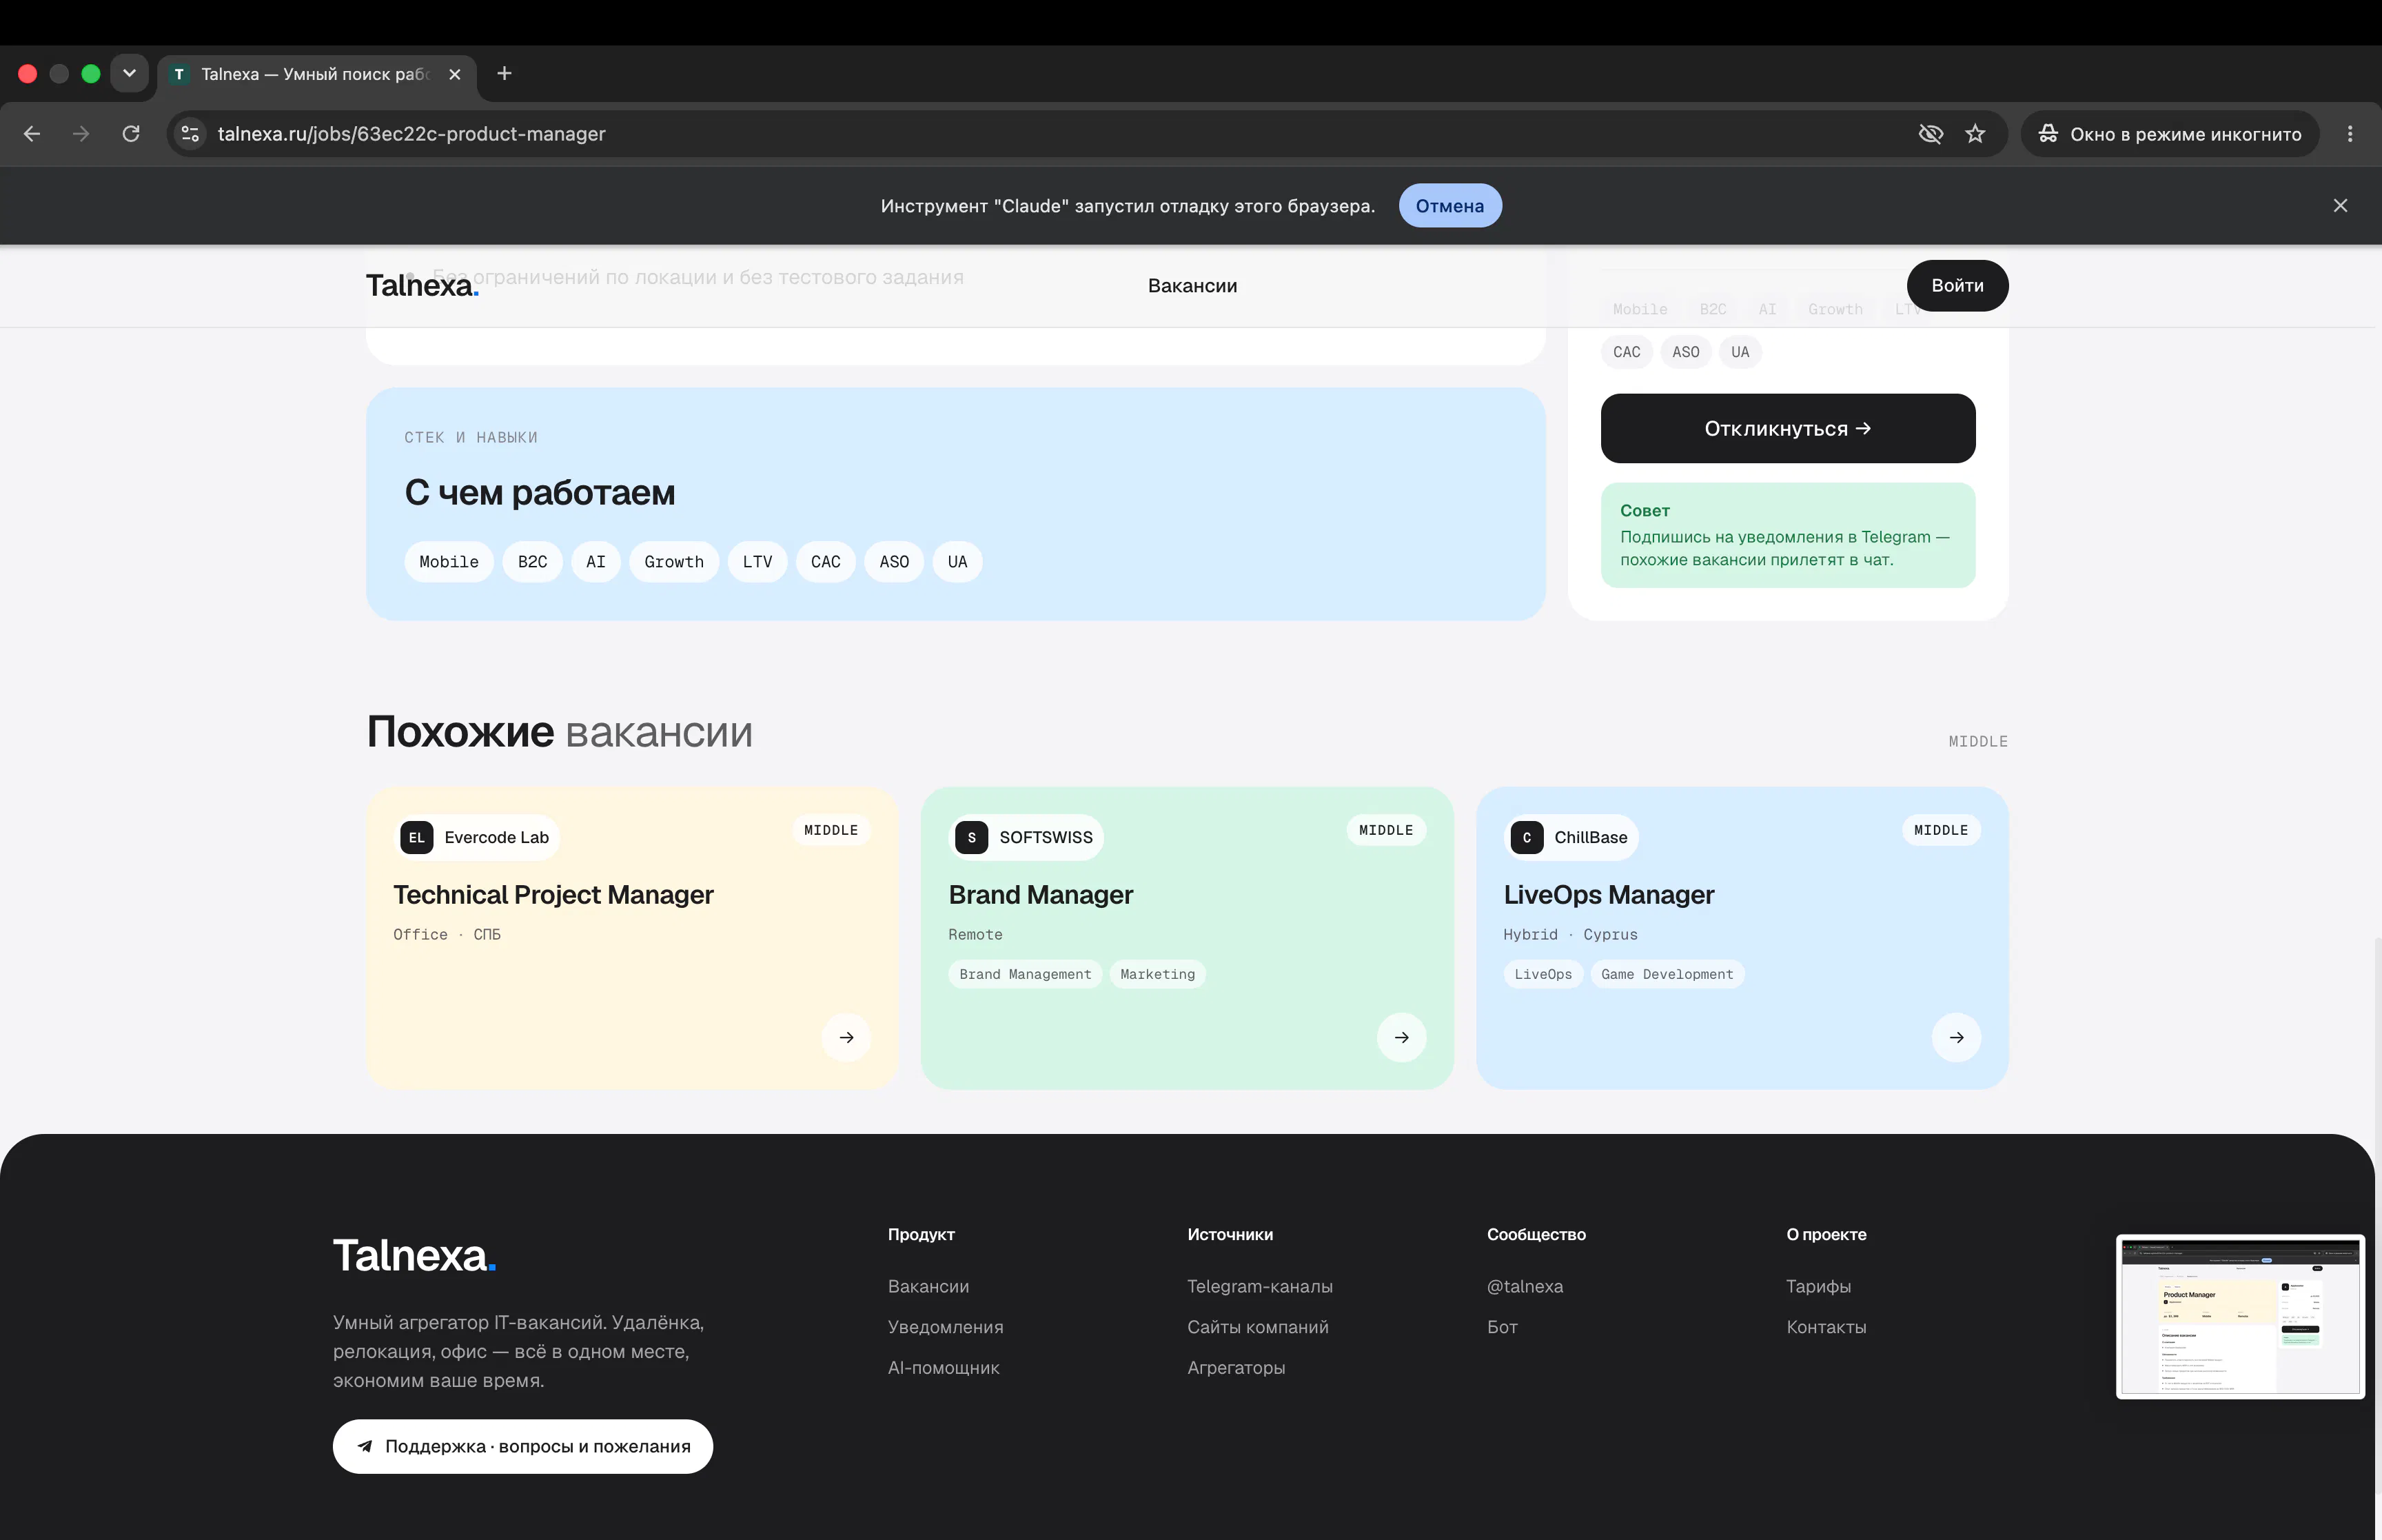Click the UA tag in sidebar card
The height and width of the screenshot is (1540, 2382).
(1740, 352)
